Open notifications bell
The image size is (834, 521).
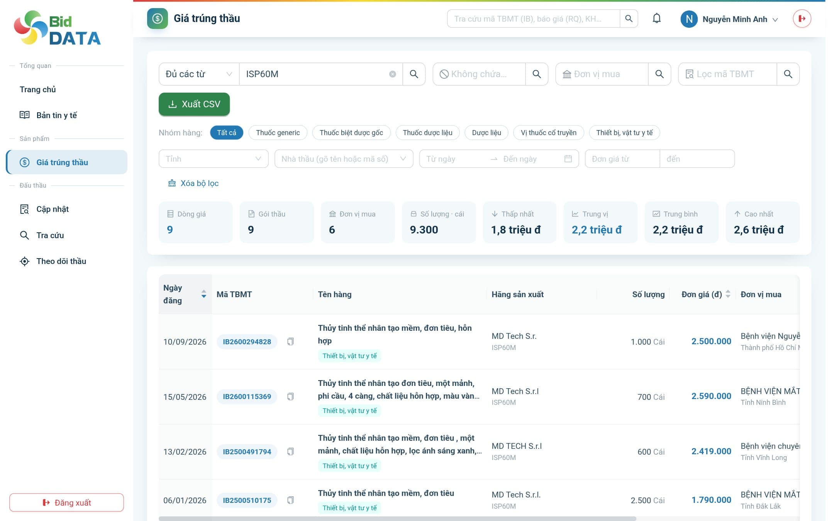[656, 19]
